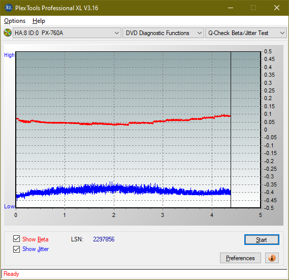Screen dimensions: 289x280
Task: Open the Options menu
Action: pos(15,21)
